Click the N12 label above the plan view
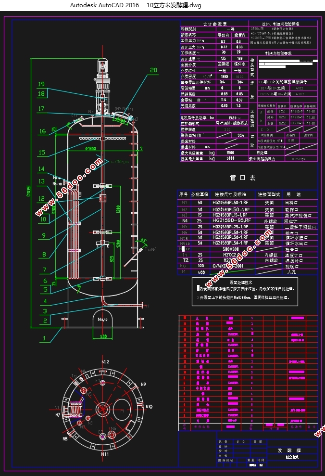The height and width of the screenshot is (476, 325). click(x=105, y=362)
